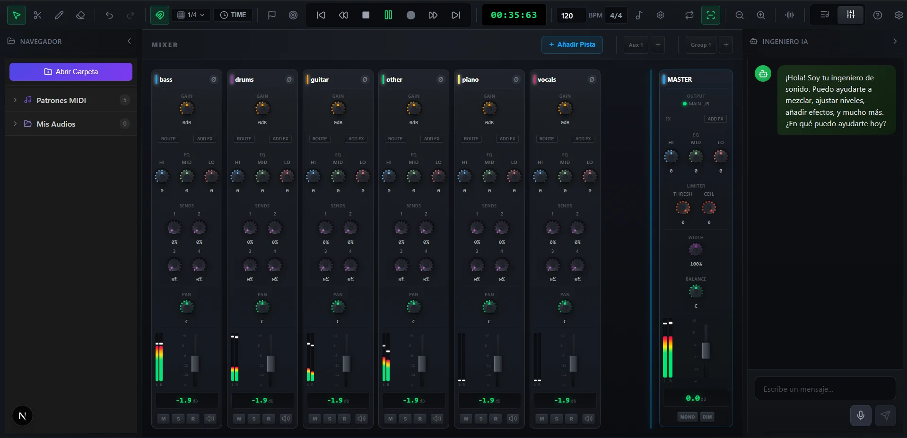
Task: Click the Añadir Pista button
Action: point(572,44)
